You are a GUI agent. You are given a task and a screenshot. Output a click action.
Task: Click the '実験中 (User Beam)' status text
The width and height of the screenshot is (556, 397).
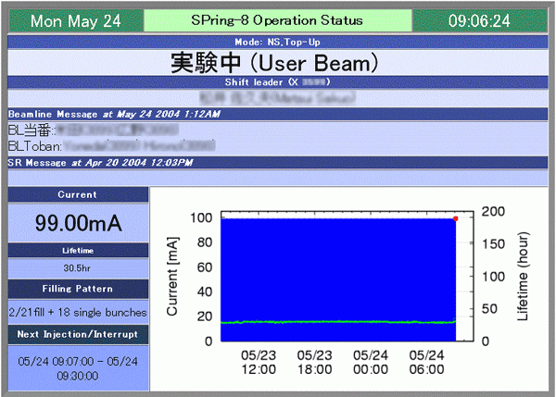275,63
